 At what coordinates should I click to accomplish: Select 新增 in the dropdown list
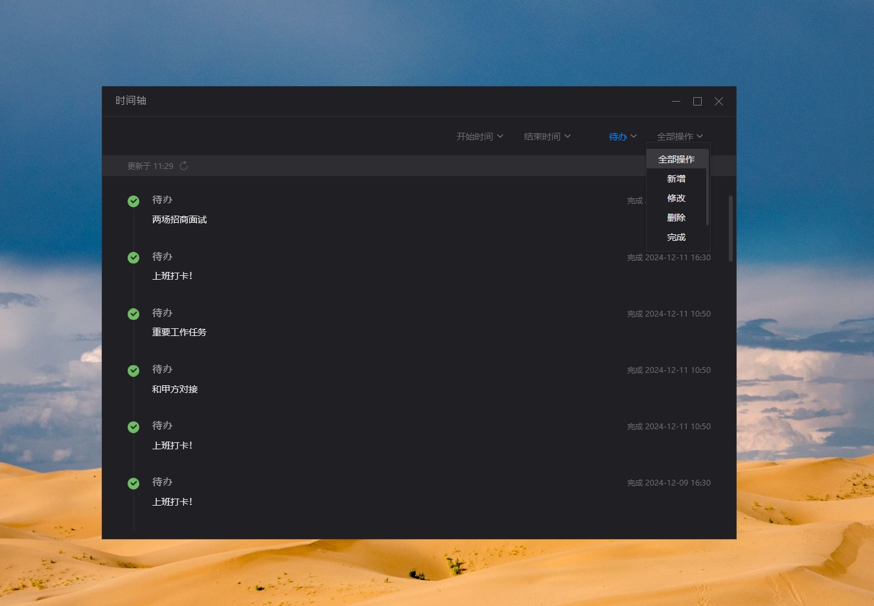676,179
